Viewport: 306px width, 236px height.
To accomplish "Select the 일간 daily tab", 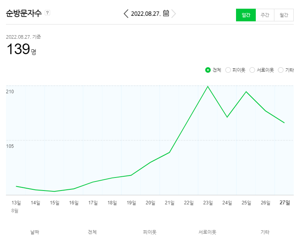I will pos(246,15).
